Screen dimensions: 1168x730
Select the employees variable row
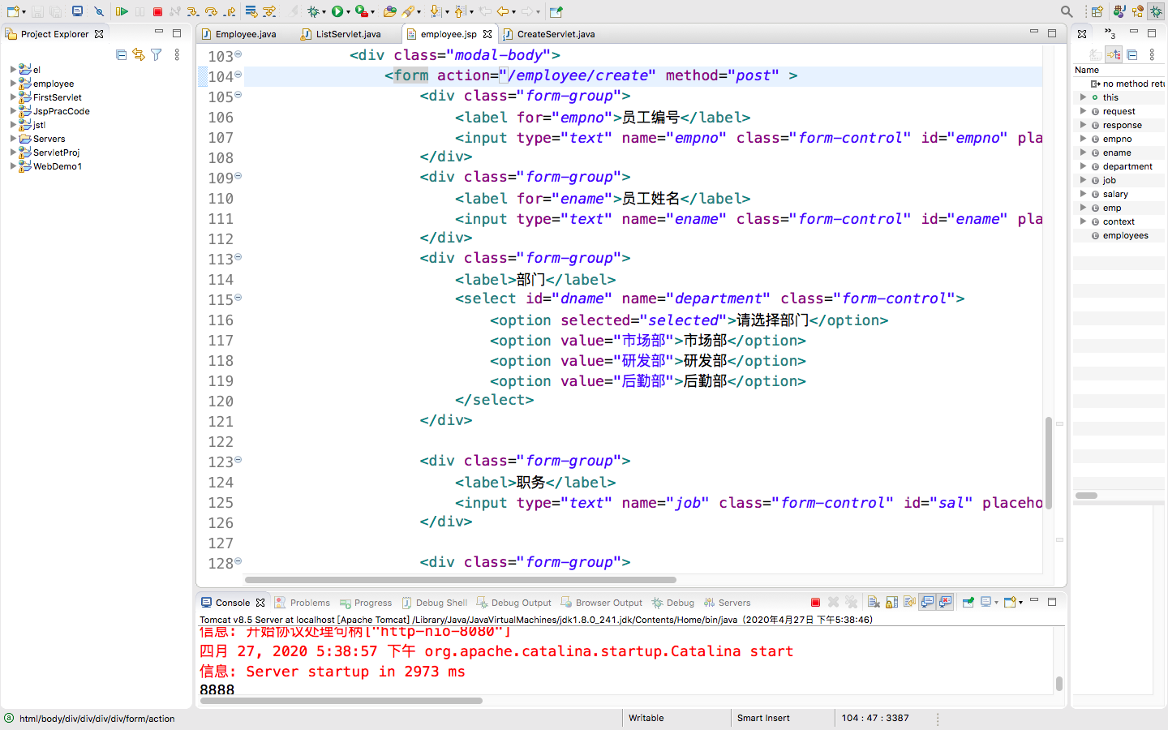pos(1119,235)
